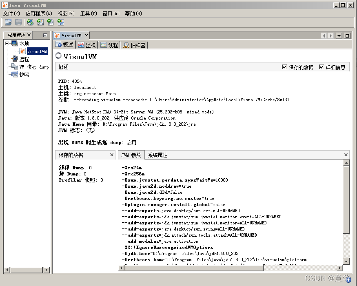Click the greyed Save toolbar icon

click(x=18, y=22)
